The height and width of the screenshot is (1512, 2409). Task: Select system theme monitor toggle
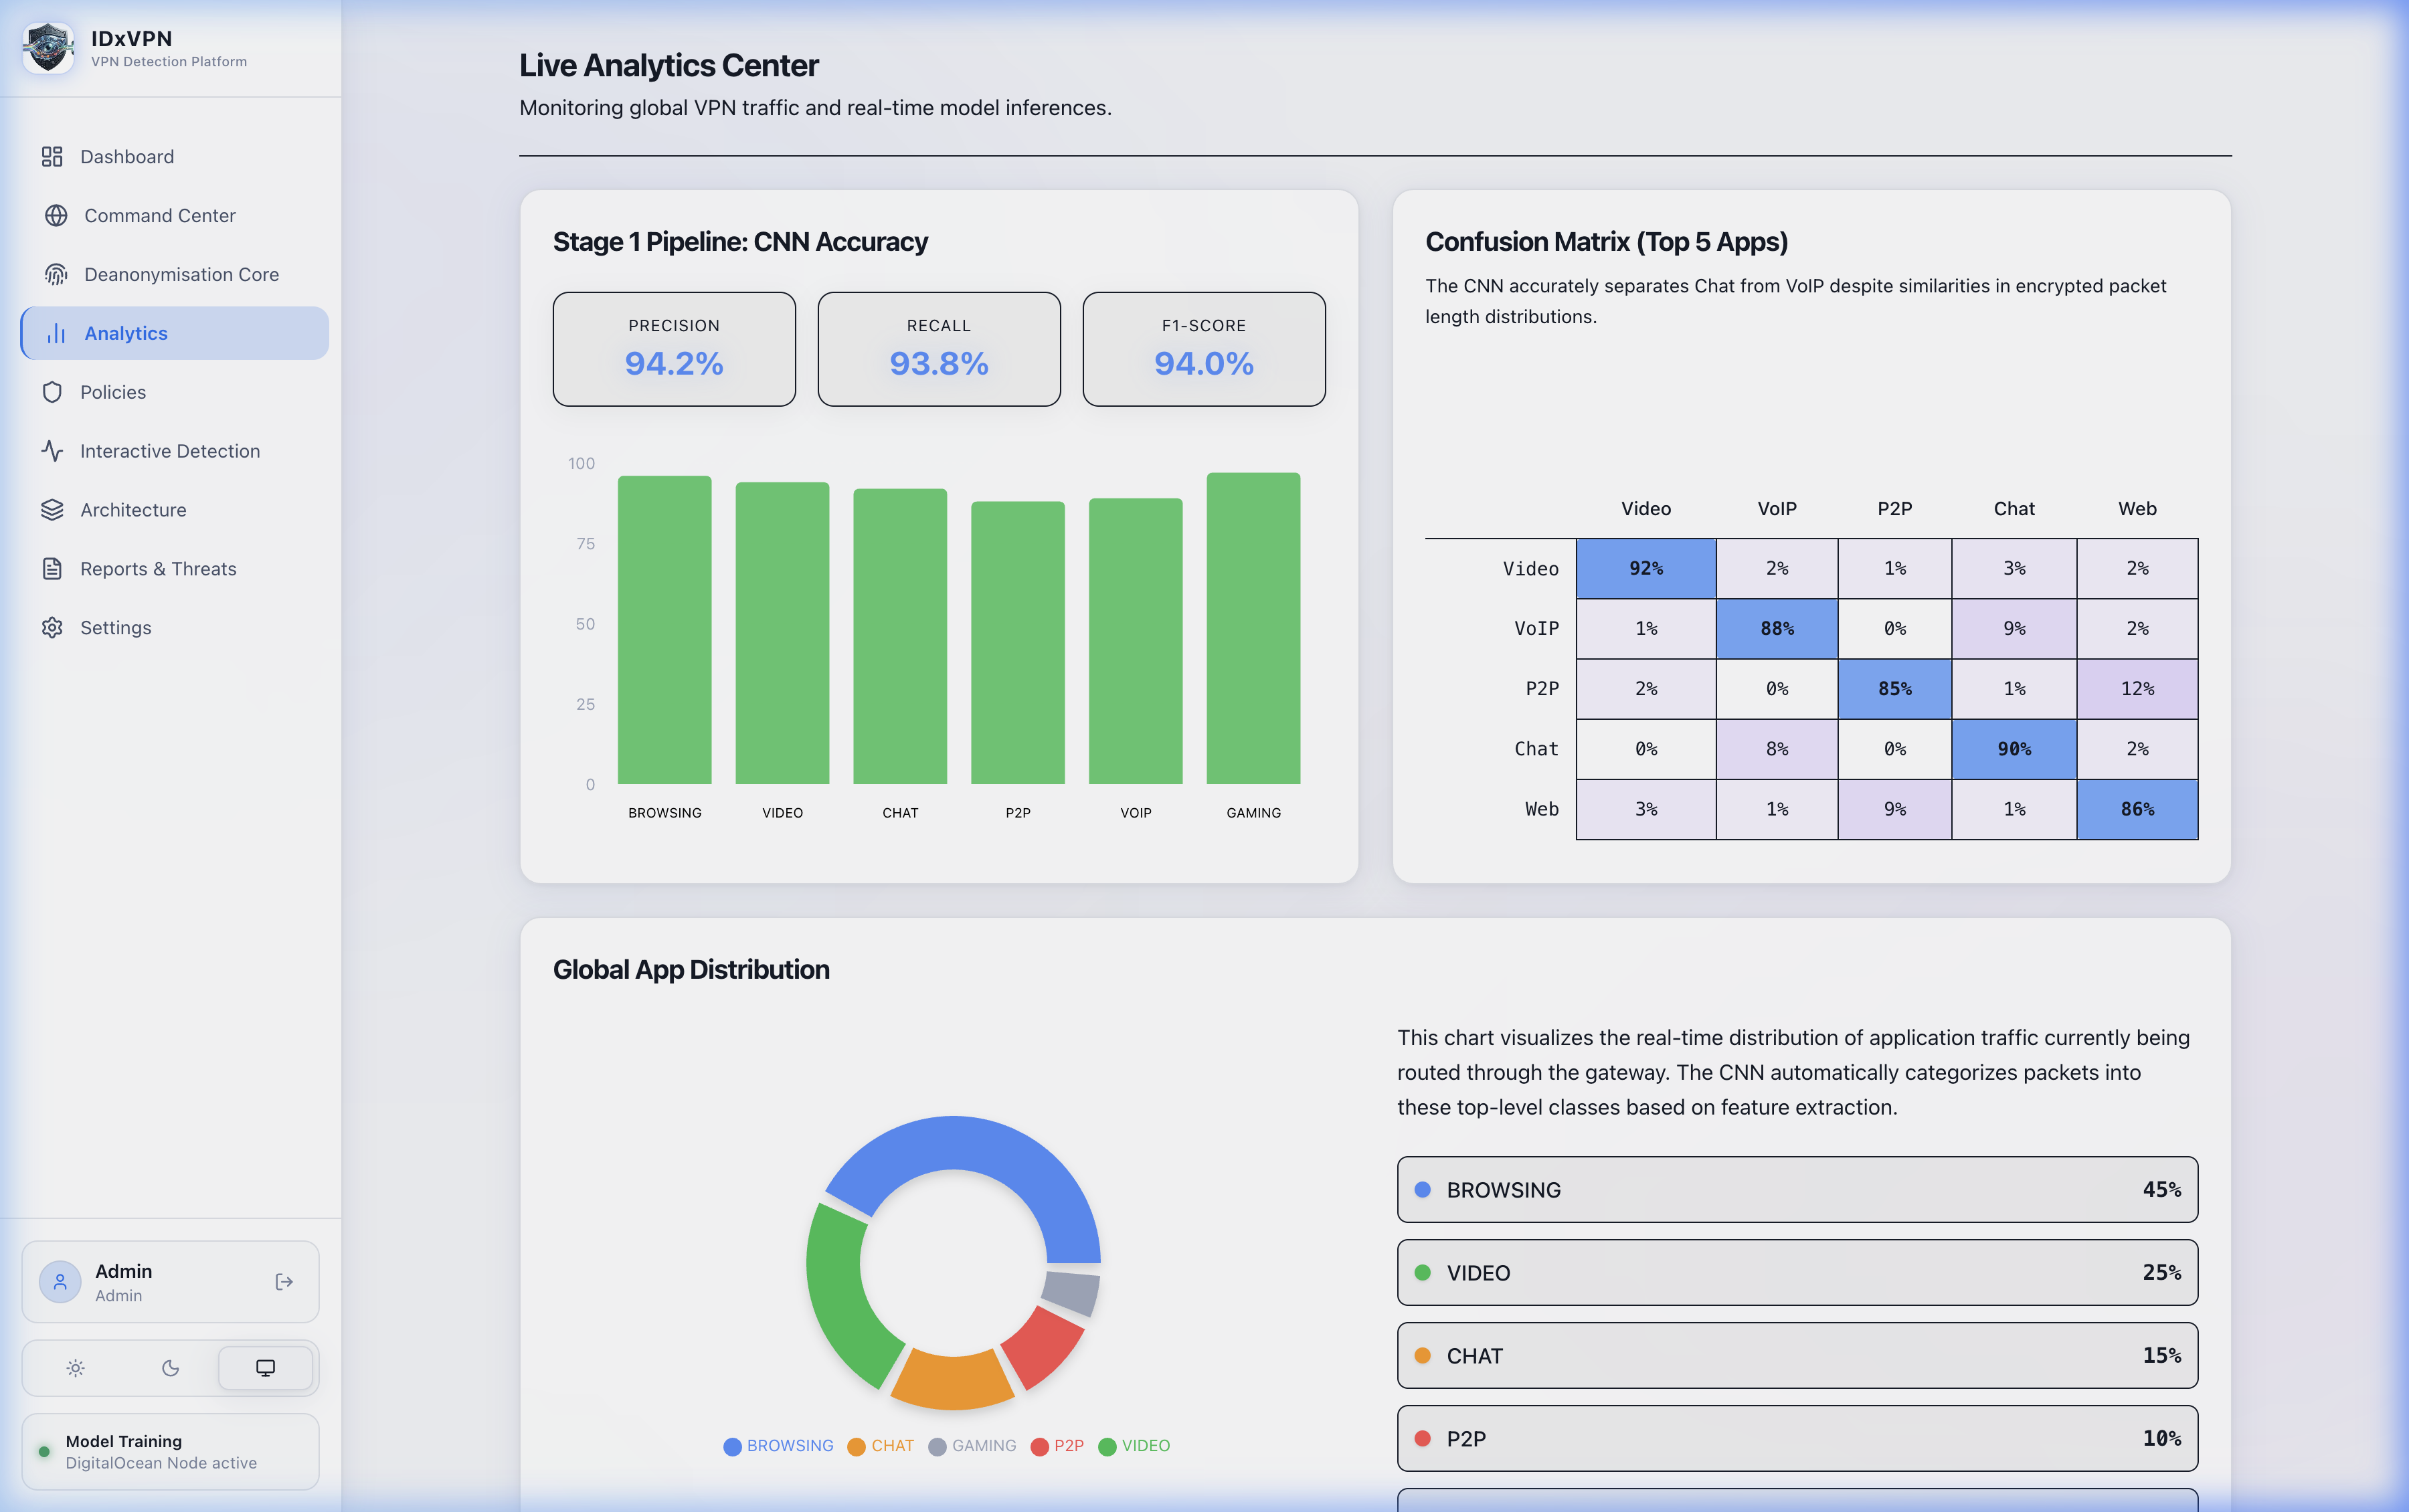[265, 1368]
